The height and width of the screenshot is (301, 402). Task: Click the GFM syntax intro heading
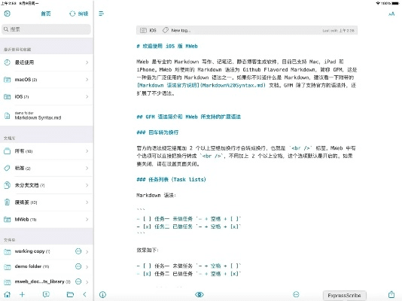point(189,117)
